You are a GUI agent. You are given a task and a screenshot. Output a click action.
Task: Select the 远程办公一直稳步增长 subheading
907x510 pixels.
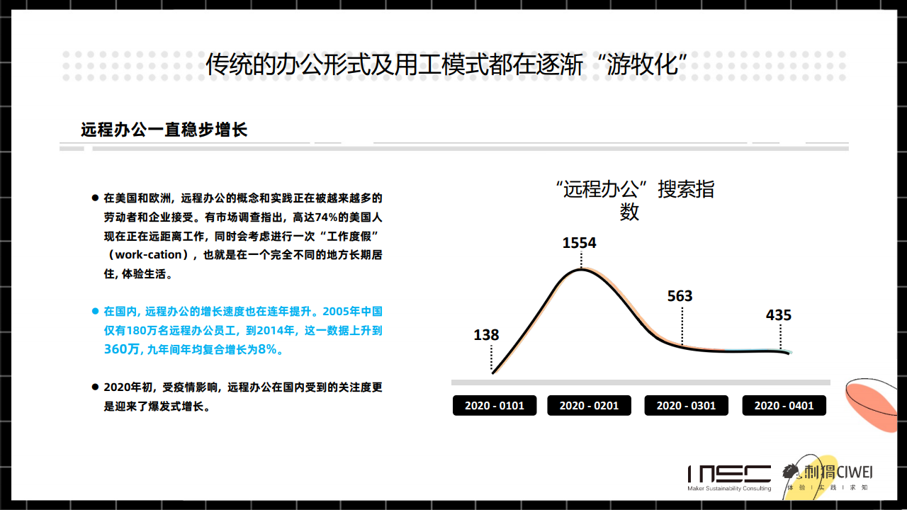pos(164,130)
